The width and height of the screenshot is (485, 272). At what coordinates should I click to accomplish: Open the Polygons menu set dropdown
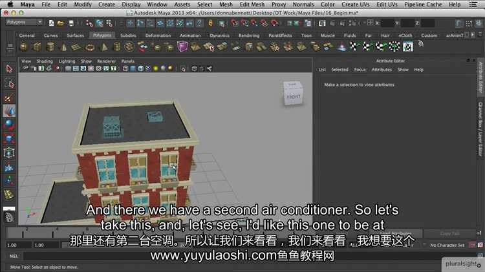[x=24, y=22]
